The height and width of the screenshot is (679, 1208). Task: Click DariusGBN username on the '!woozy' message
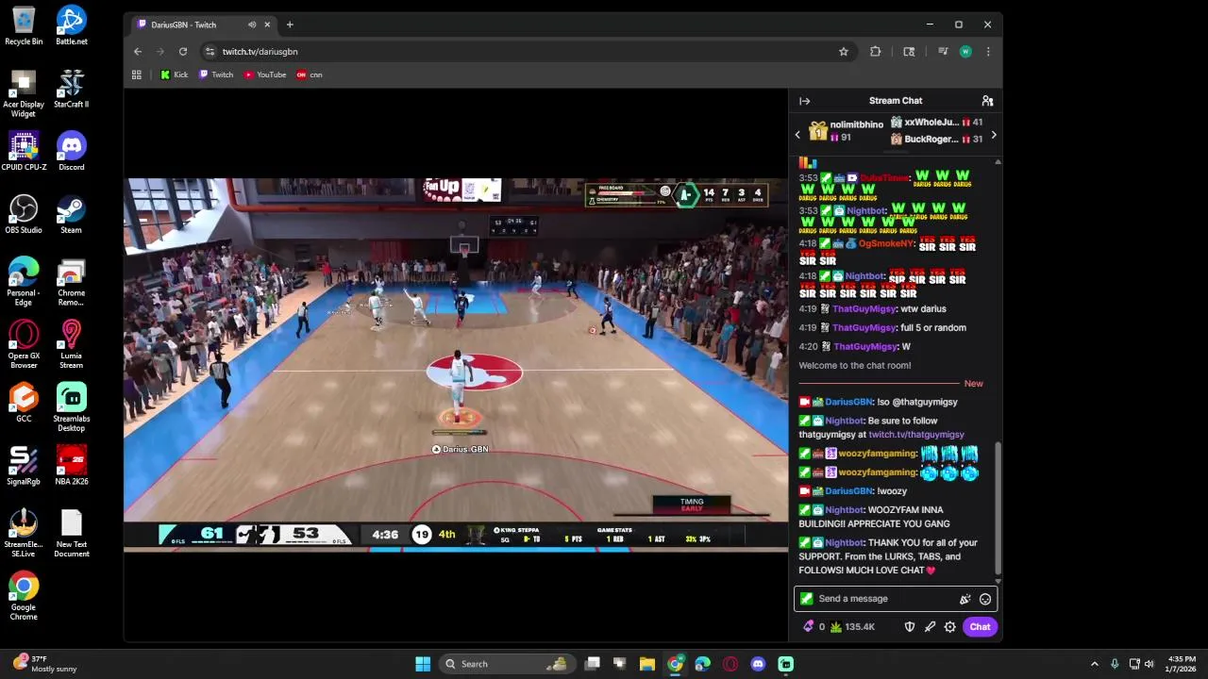click(x=848, y=491)
